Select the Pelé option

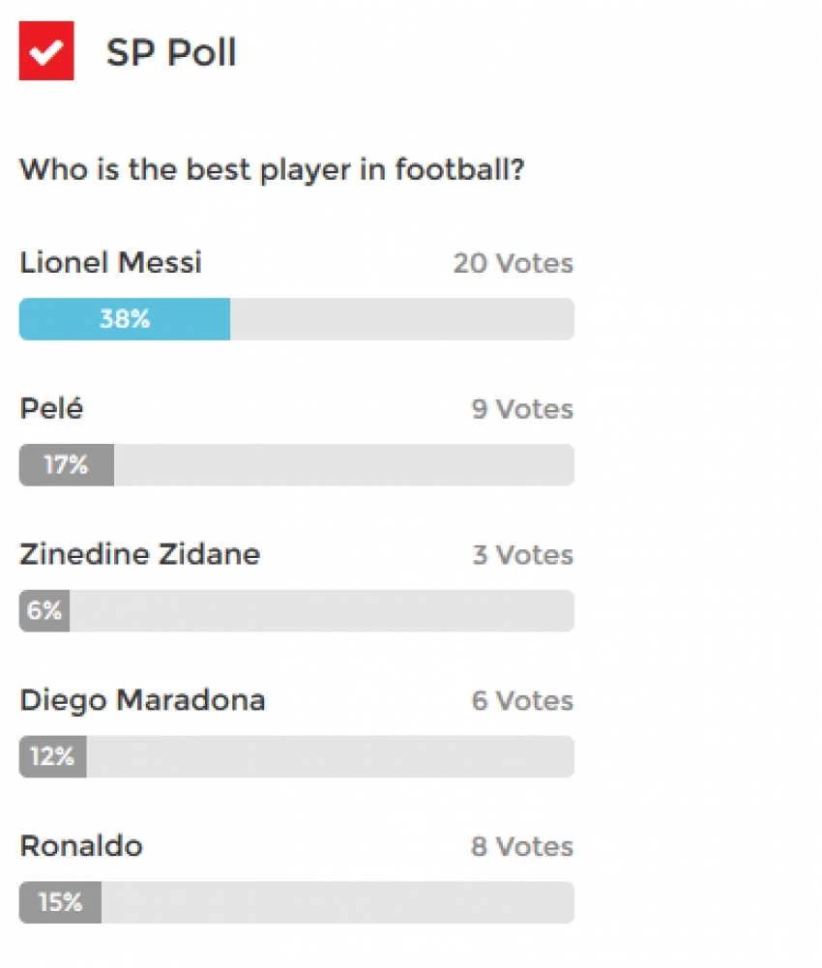click(51, 408)
